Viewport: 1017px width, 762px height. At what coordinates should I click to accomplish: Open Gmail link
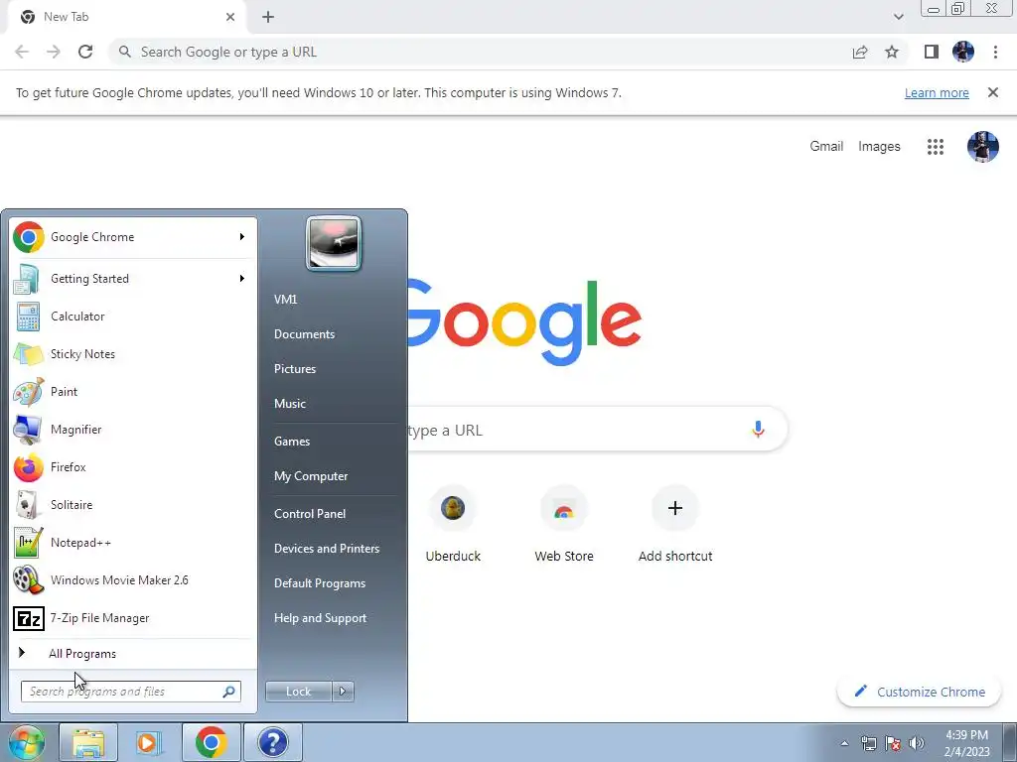826,147
